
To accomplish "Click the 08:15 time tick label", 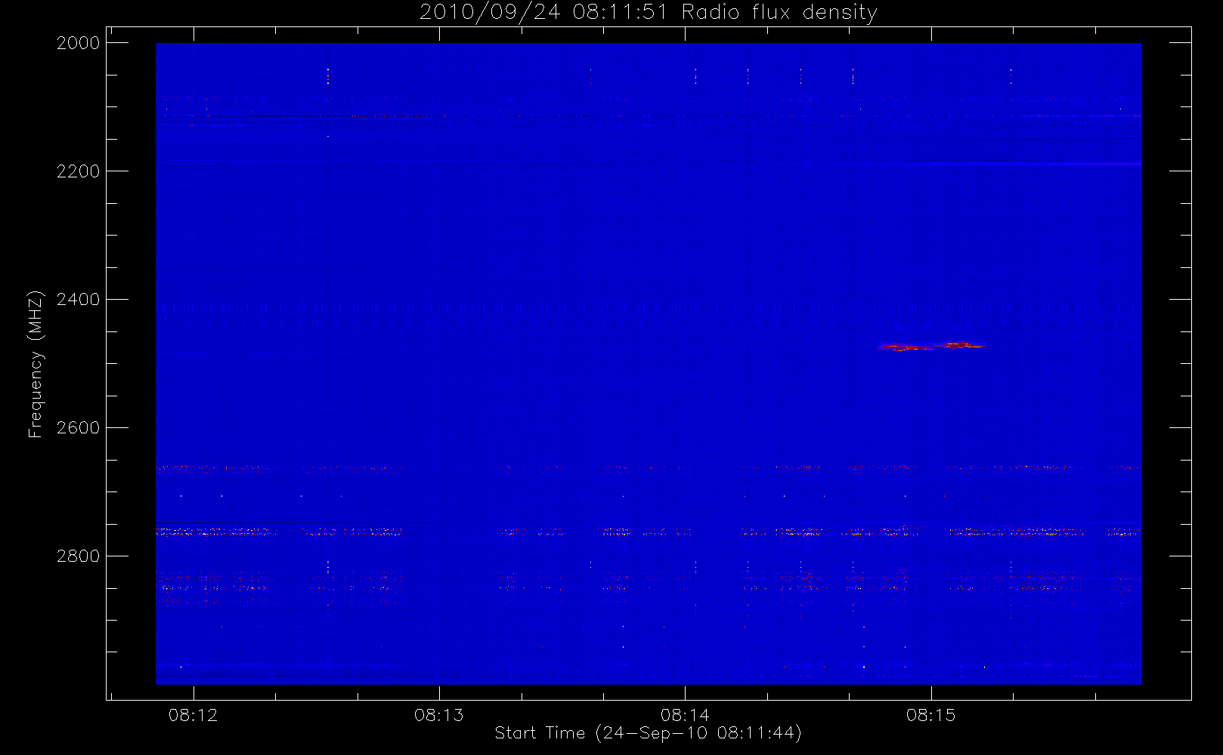I will pos(931,715).
